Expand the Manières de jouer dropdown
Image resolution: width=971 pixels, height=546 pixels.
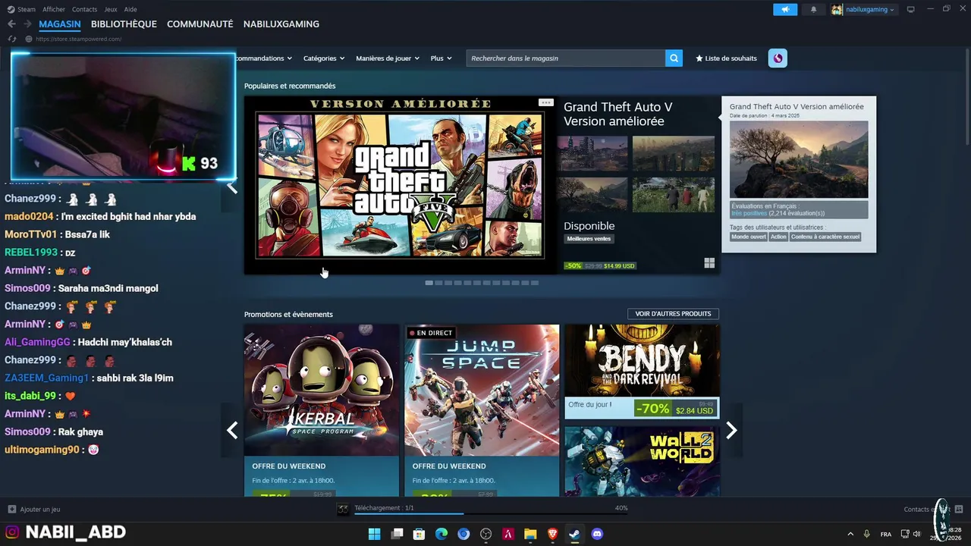388,58
